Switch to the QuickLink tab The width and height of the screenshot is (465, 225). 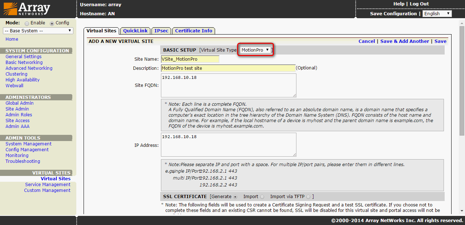click(135, 31)
